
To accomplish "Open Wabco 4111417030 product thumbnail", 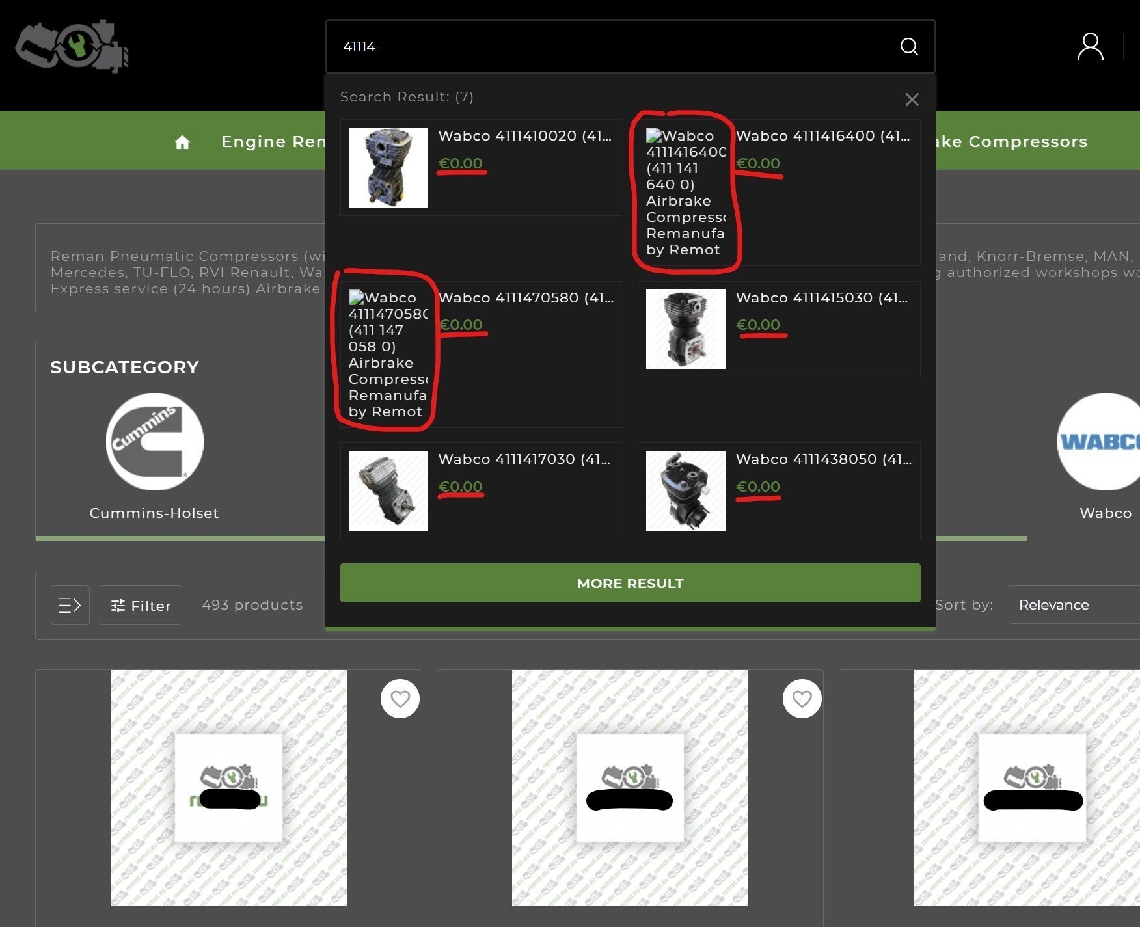I will pos(388,490).
